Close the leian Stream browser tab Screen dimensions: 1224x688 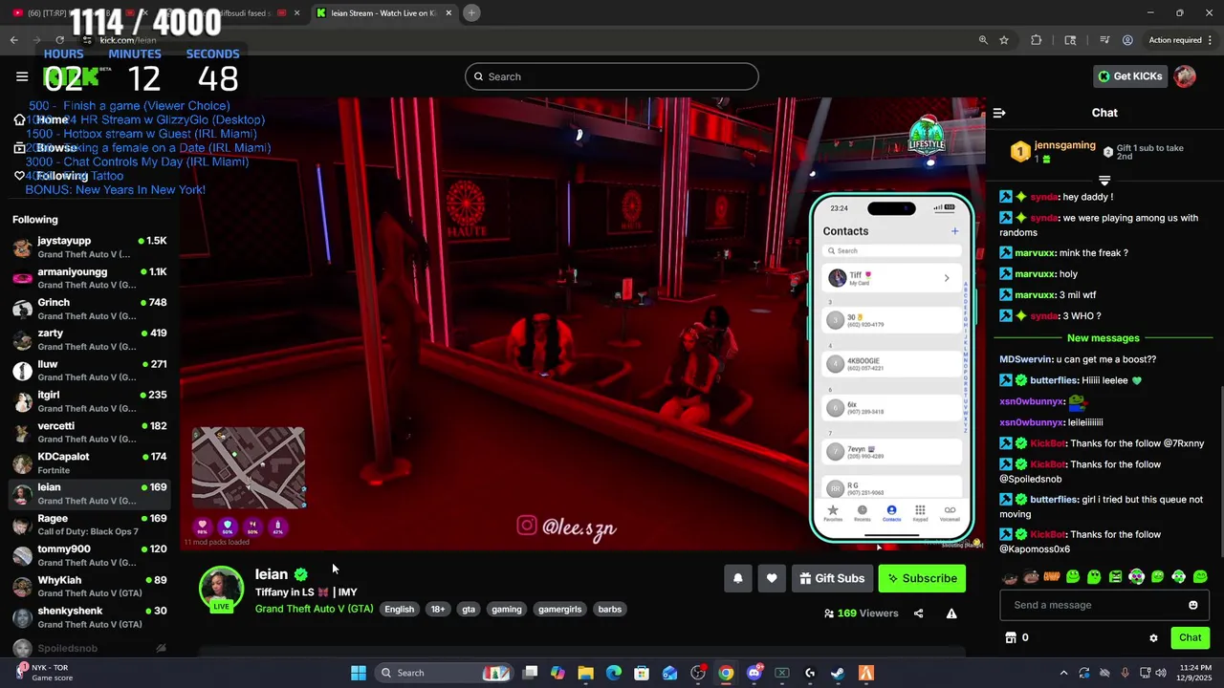[448, 12]
